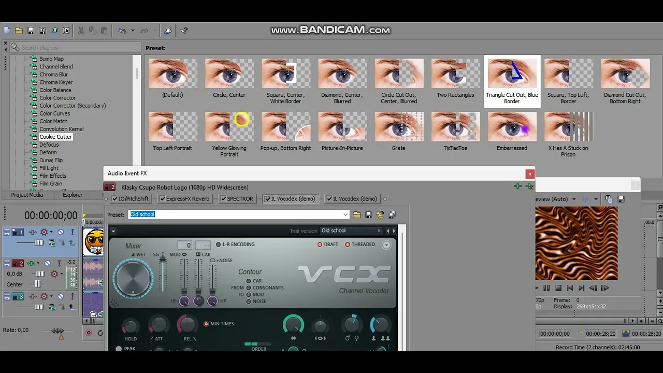Viewport: 663px width, 373px height.
Task: Click the Remove Selected Plug-In icon
Action: (x=529, y=187)
